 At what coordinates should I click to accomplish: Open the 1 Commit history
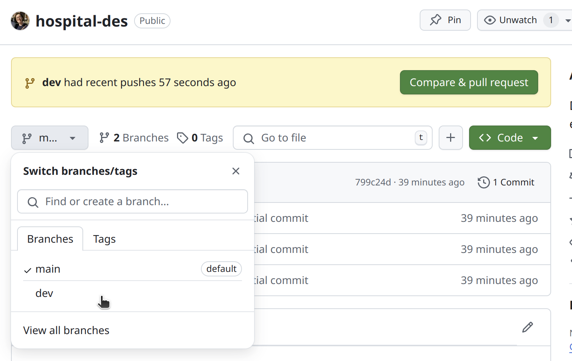tap(506, 182)
